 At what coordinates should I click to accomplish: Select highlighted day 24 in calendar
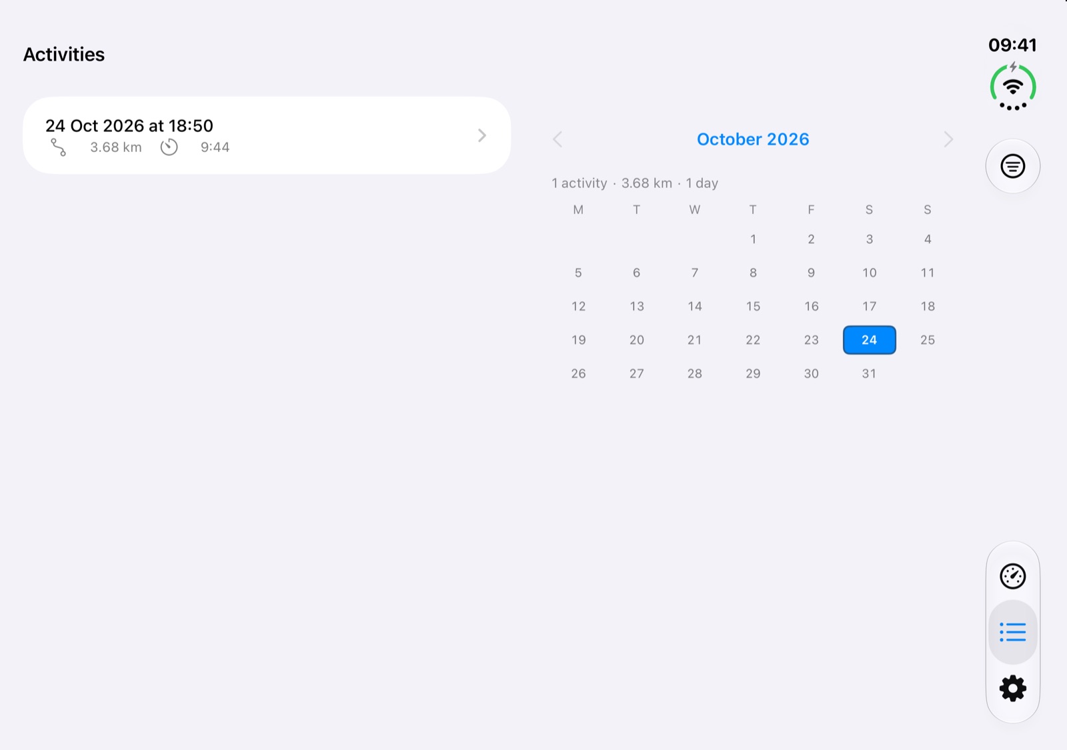coord(869,340)
